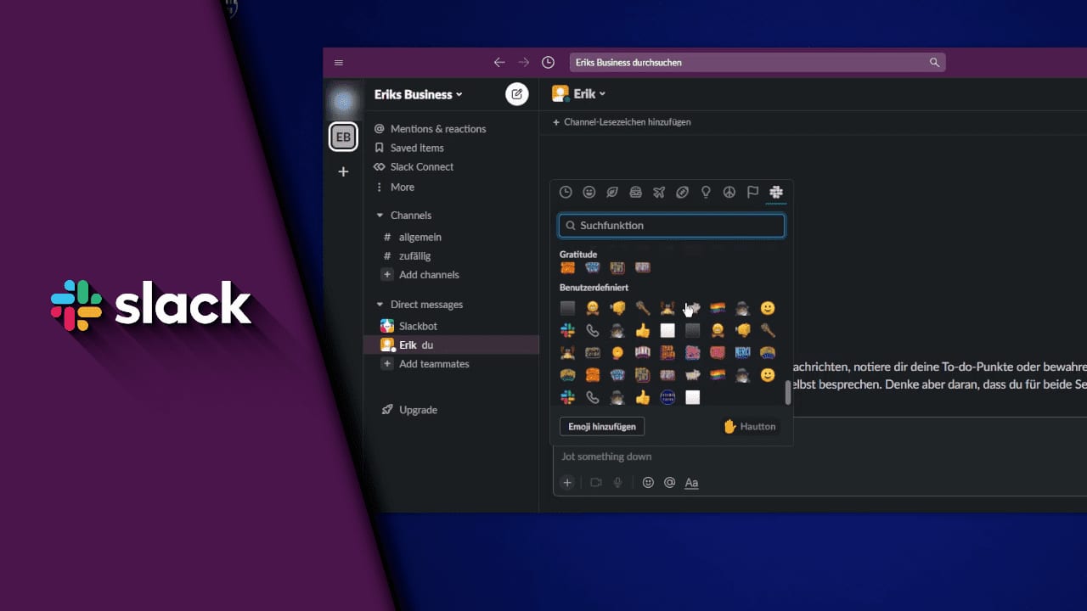The height and width of the screenshot is (611, 1087).
Task: Switch to the recently used emoji tab
Action: tap(566, 193)
